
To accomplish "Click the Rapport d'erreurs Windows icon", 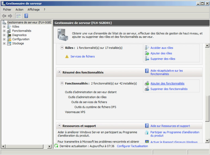I will pyautogui.click(x=147, y=142).
